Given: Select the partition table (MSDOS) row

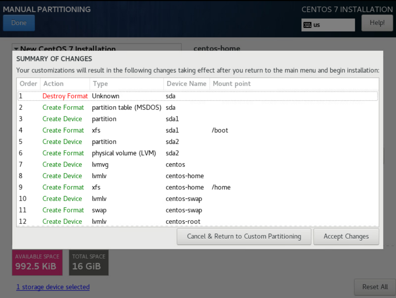Looking at the screenshot, I should [x=198, y=107].
